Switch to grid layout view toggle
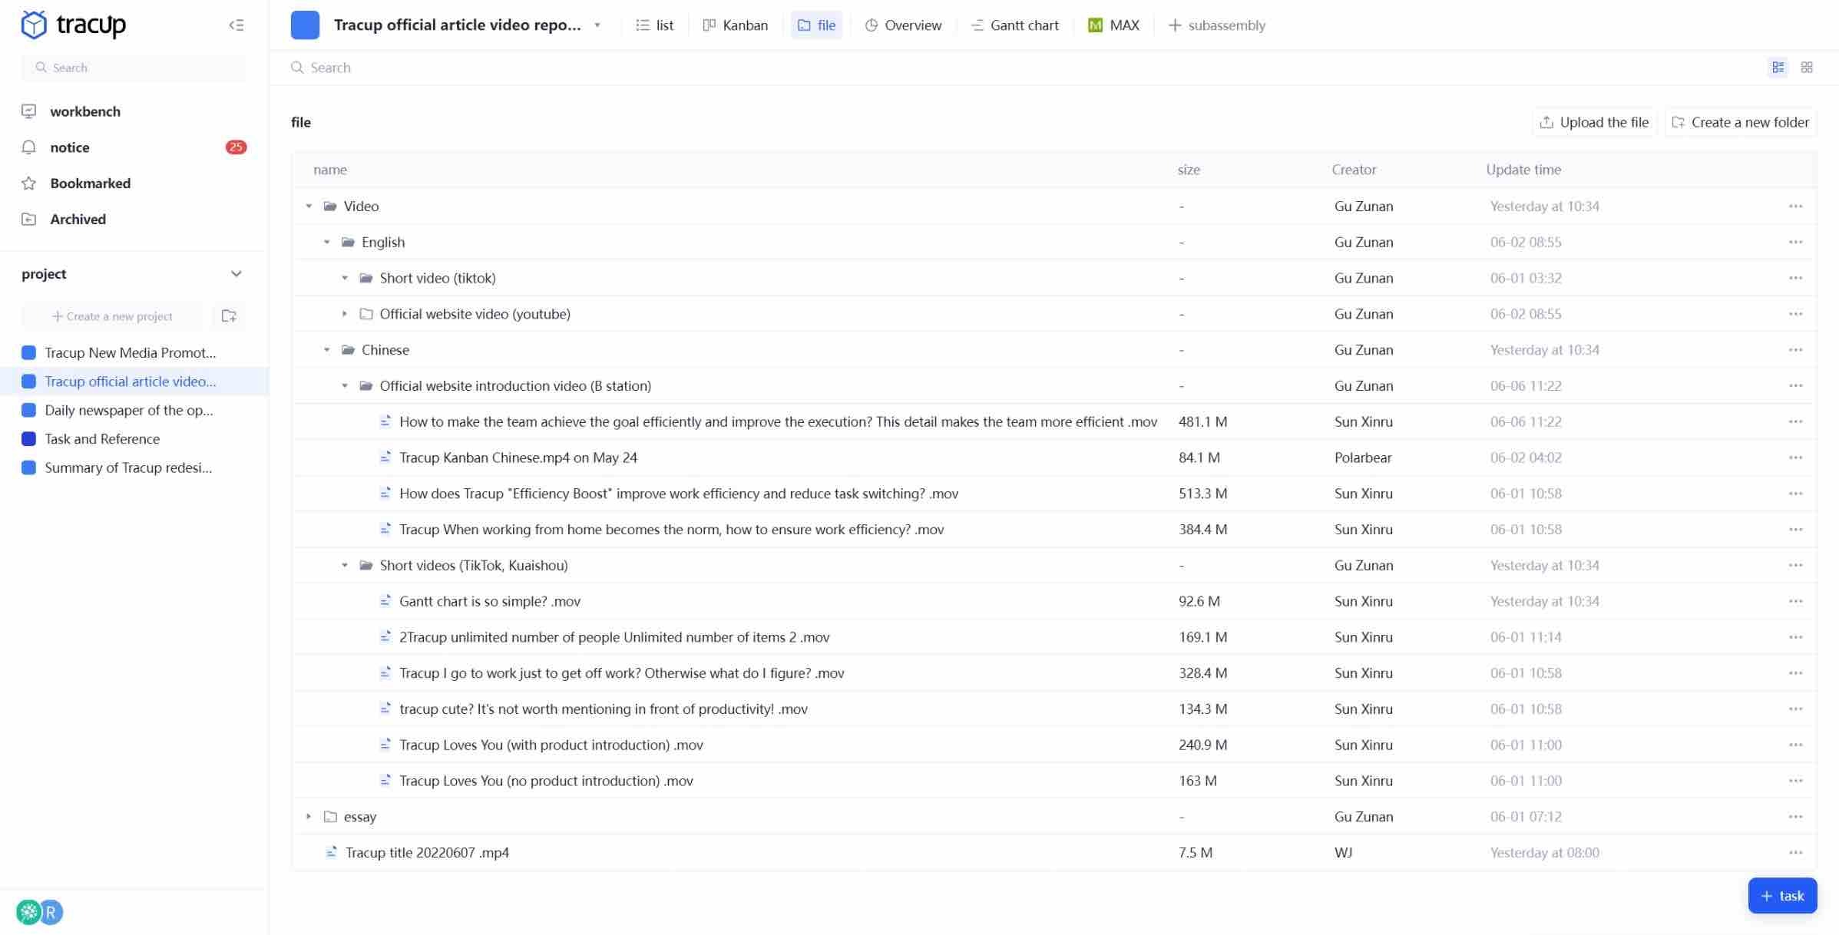 pos(1806,68)
